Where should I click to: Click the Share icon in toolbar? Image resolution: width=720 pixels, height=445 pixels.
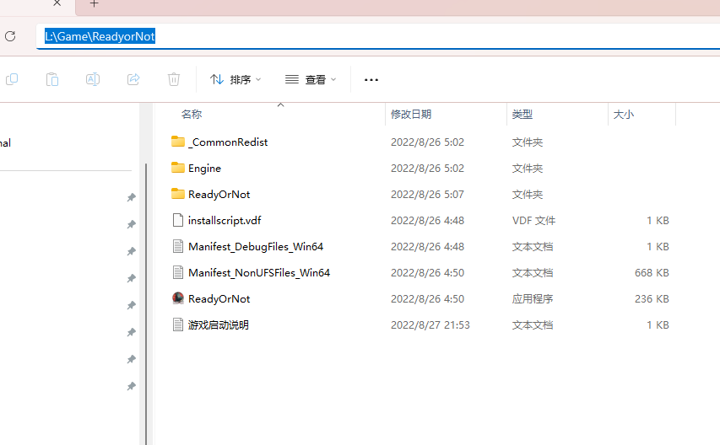click(x=133, y=79)
